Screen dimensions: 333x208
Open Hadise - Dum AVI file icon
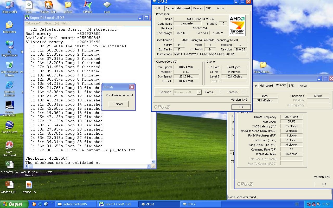point(49,5)
